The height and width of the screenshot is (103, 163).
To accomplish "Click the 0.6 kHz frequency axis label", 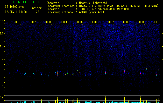I will pyautogui.click(x=2, y=98).
